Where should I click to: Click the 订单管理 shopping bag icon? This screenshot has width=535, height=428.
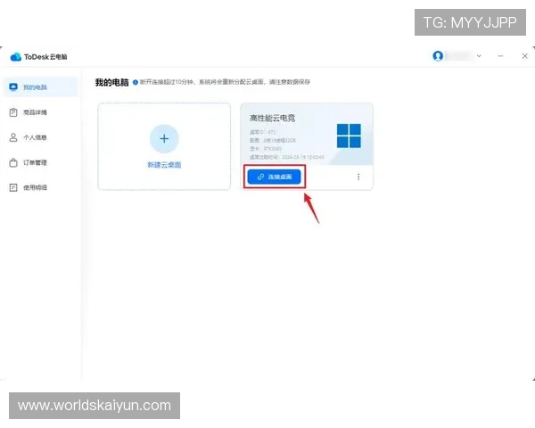click(x=12, y=162)
